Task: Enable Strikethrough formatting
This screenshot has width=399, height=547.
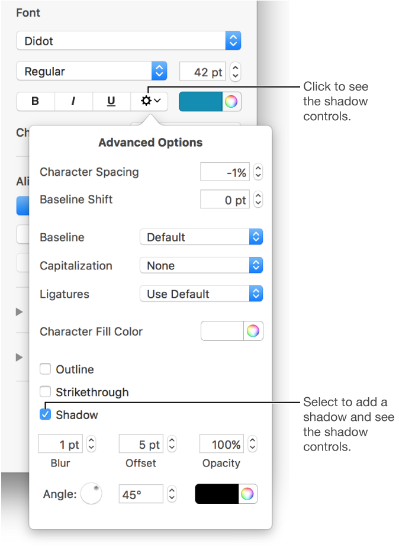Action: point(46,391)
